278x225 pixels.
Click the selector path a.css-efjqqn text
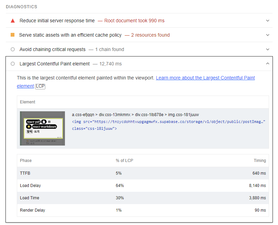(x=135, y=115)
